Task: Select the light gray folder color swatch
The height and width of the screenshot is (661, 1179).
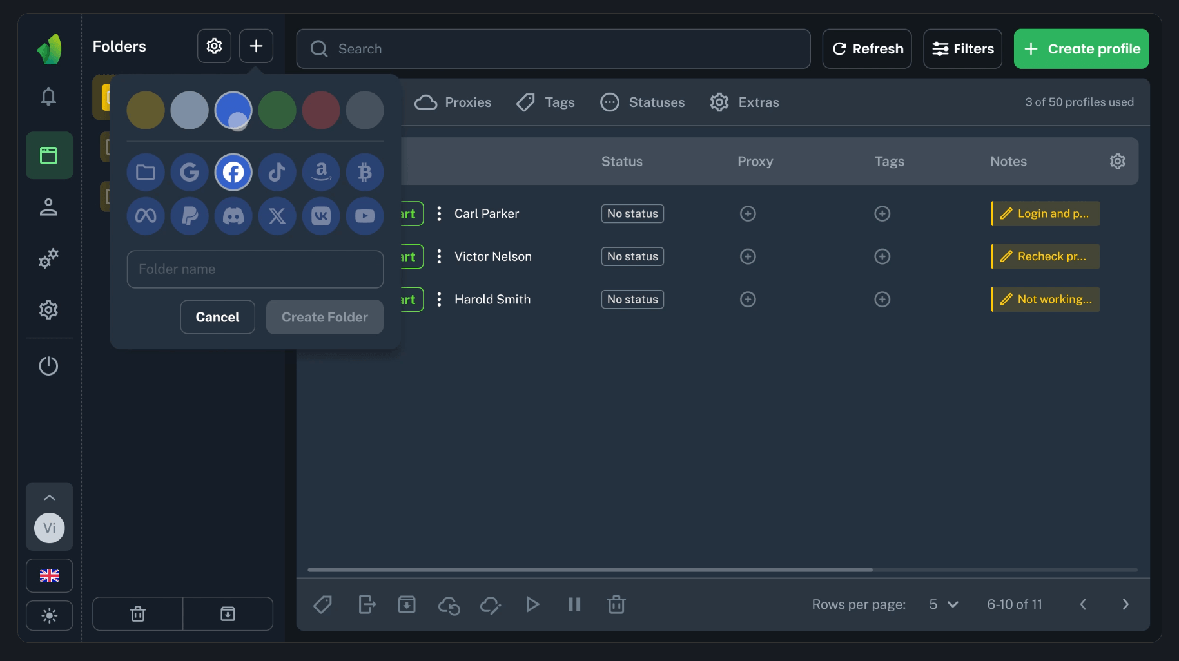Action: pos(190,110)
